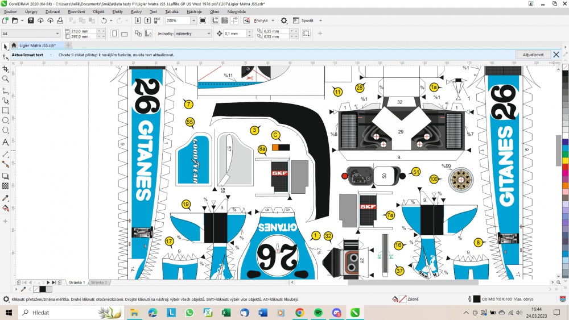This screenshot has height=320, width=569.
Task: Select the Ellipse tool
Action: 6,120
